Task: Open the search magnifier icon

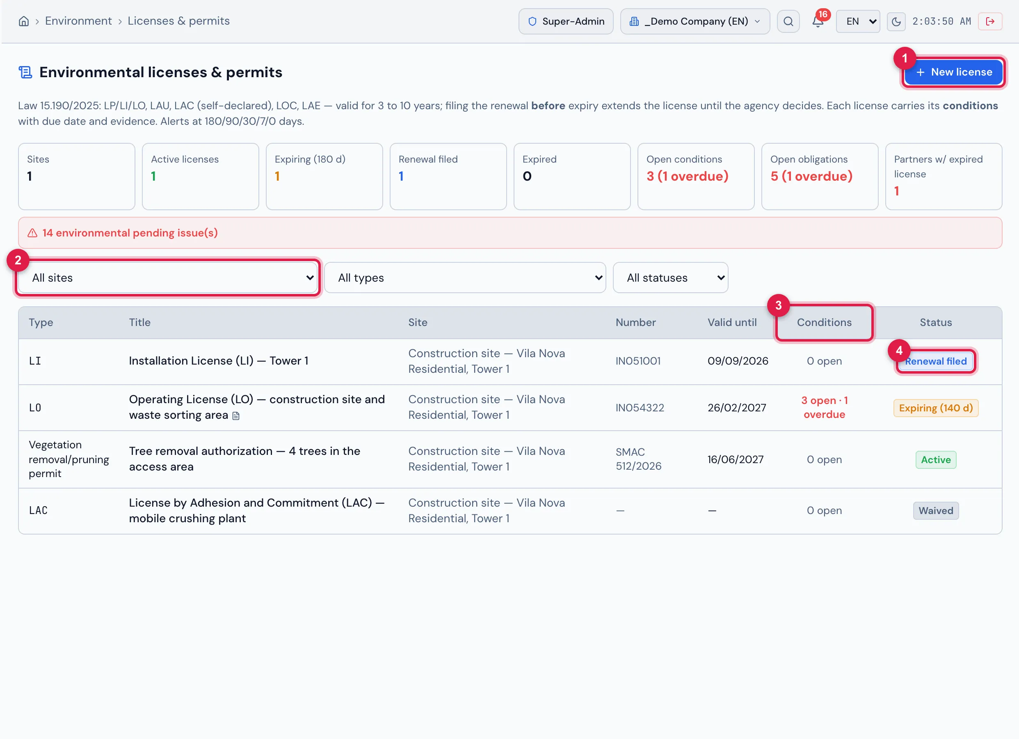Action: point(788,21)
